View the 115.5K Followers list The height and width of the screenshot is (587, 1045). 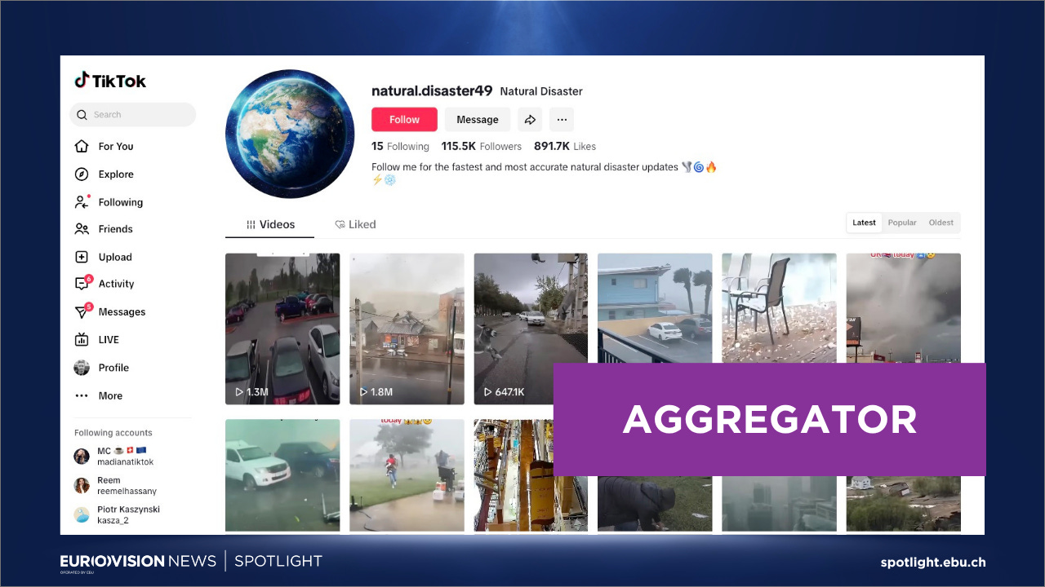pyautogui.click(x=482, y=147)
